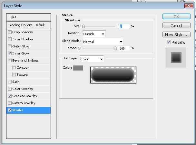This screenshot has height=145, width=196.
Task: Open the Fill Type dropdown
Action: 92,59
